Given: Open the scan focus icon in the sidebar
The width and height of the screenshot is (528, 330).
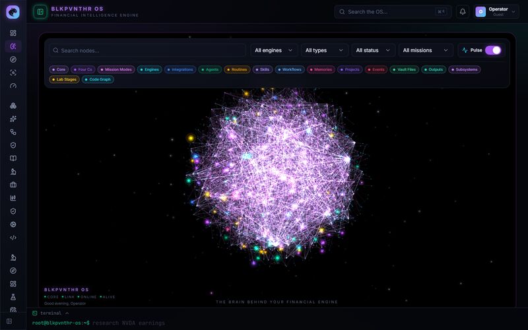Looking at the screenshot, I should point(13,73).
